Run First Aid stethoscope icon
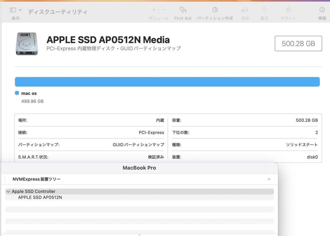This screenshot has width=330, height=236. pos(183,10)
